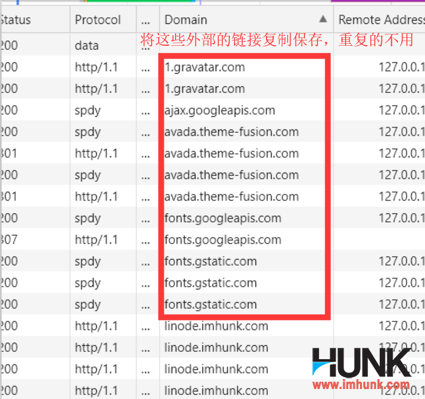Click the ajax.googleapis.com row's remote address
425x399 pixels.
(401, 110)
